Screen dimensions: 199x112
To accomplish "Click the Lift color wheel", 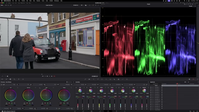I will [11, 95].
